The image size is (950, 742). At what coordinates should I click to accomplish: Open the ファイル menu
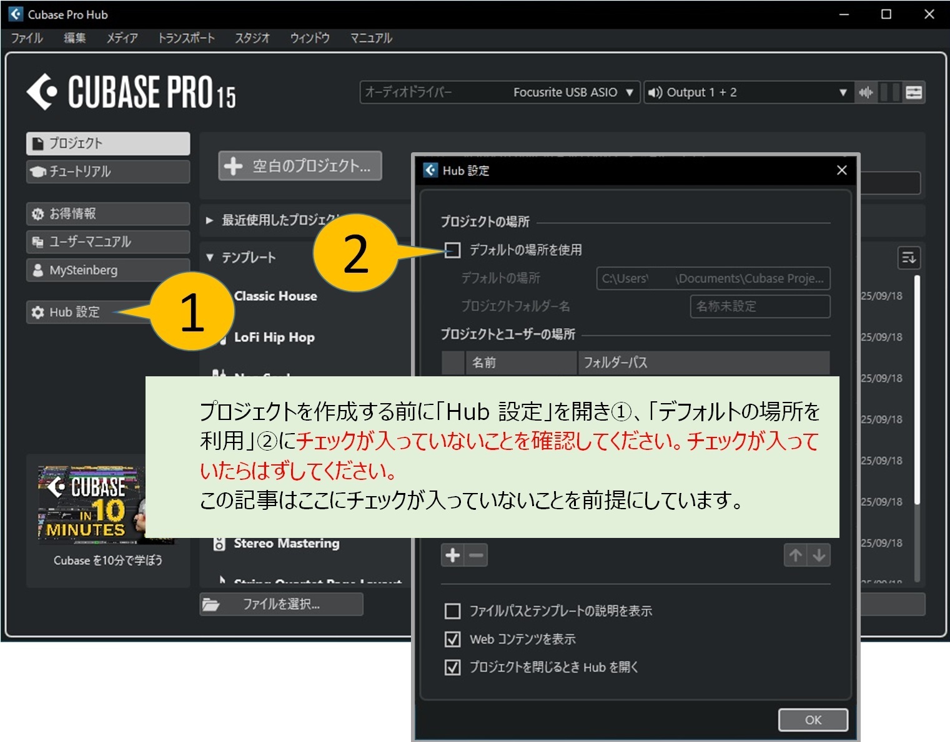[26, 37]
